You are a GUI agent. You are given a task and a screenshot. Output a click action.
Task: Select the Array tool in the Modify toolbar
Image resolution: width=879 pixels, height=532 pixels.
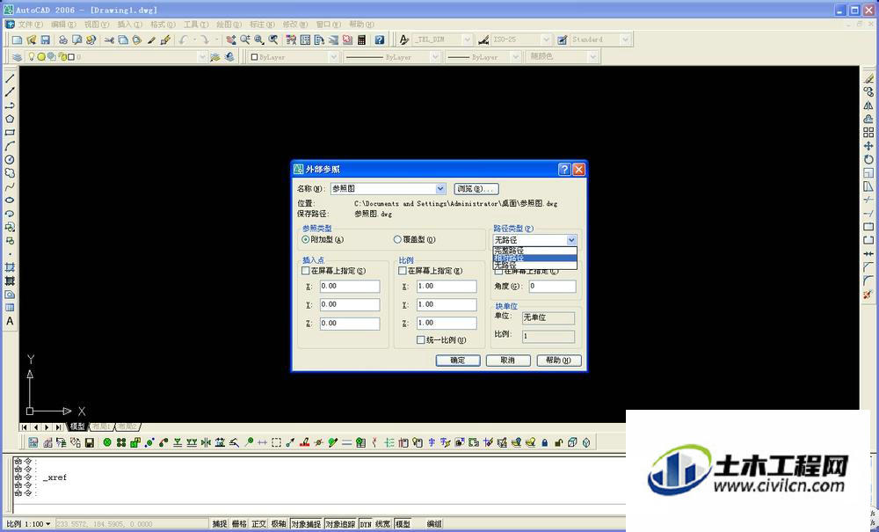point(868,132)
